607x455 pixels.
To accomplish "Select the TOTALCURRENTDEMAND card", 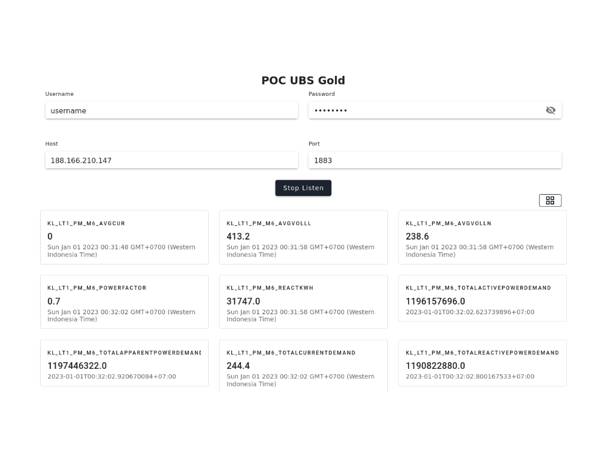I will pos(303,366).
